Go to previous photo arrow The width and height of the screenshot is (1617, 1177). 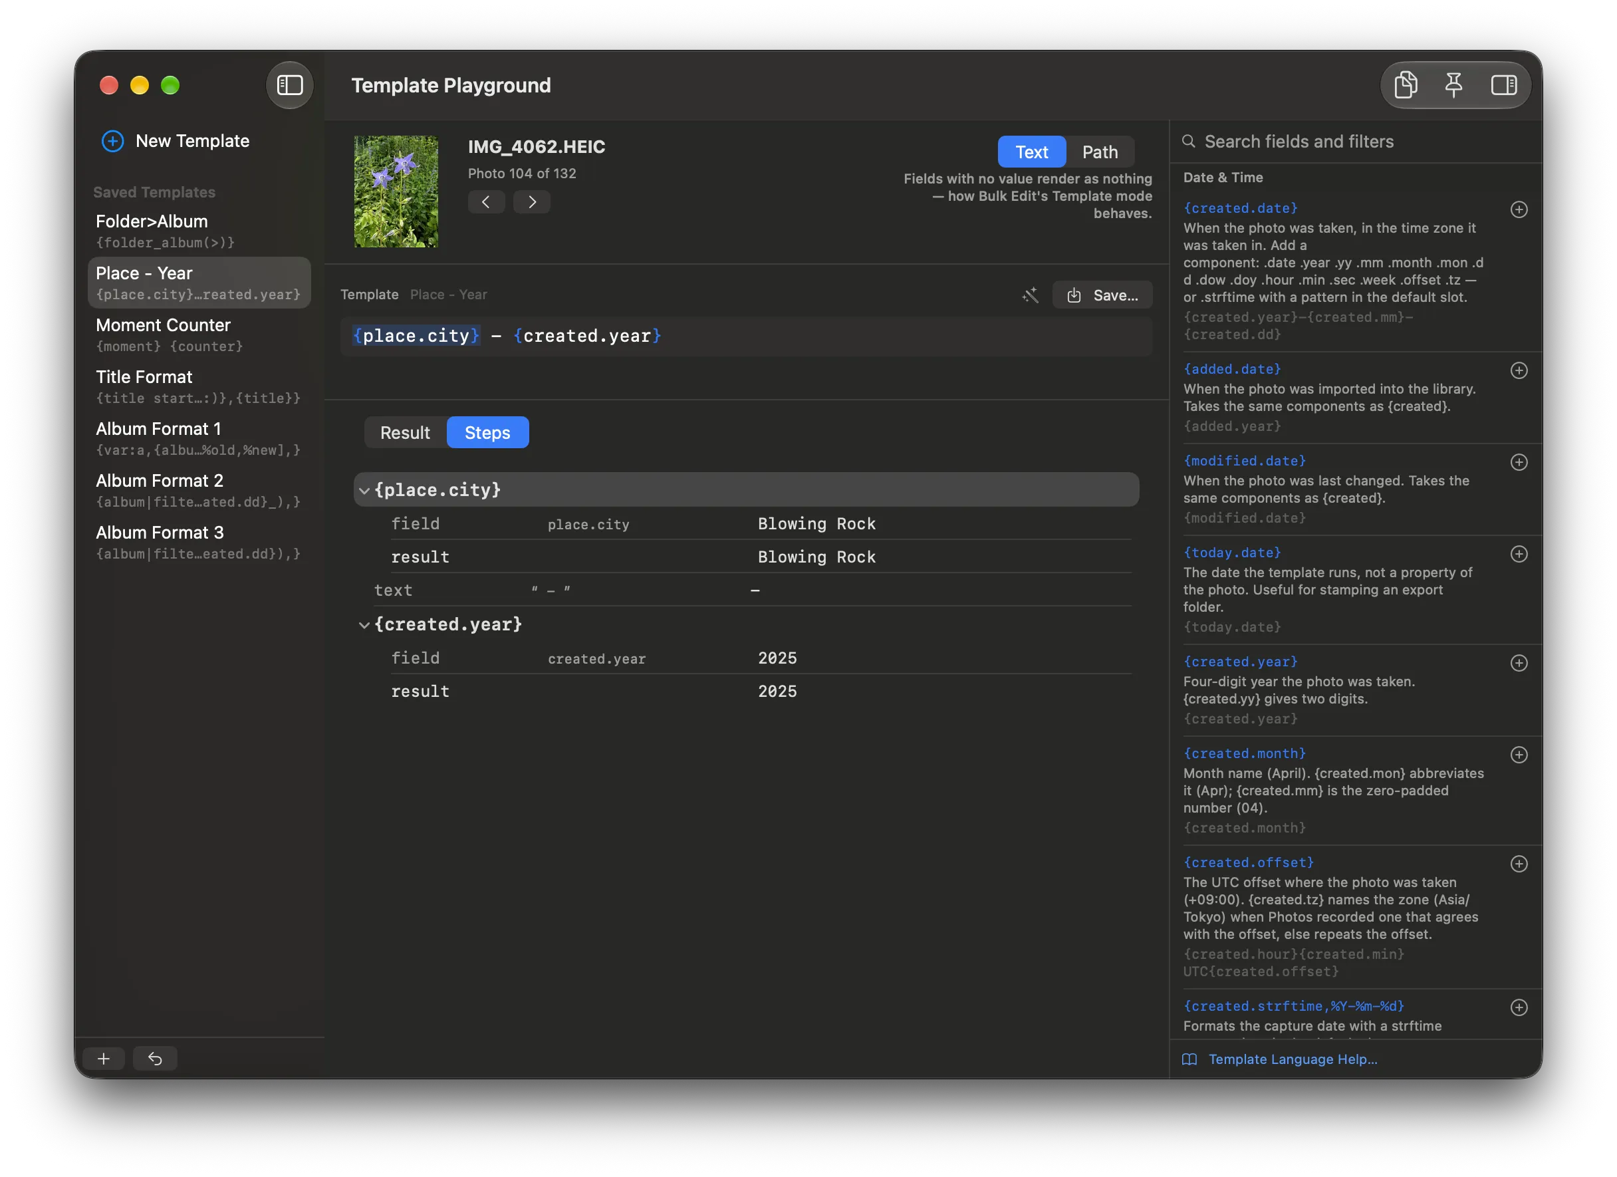486,201
